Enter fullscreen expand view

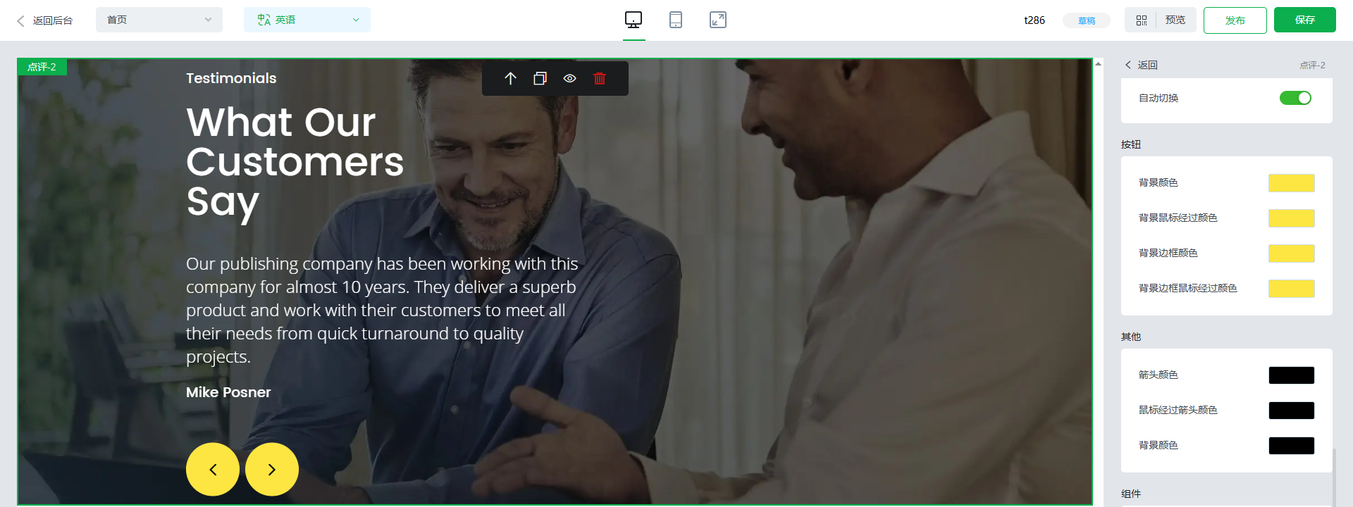click(718, 20)
